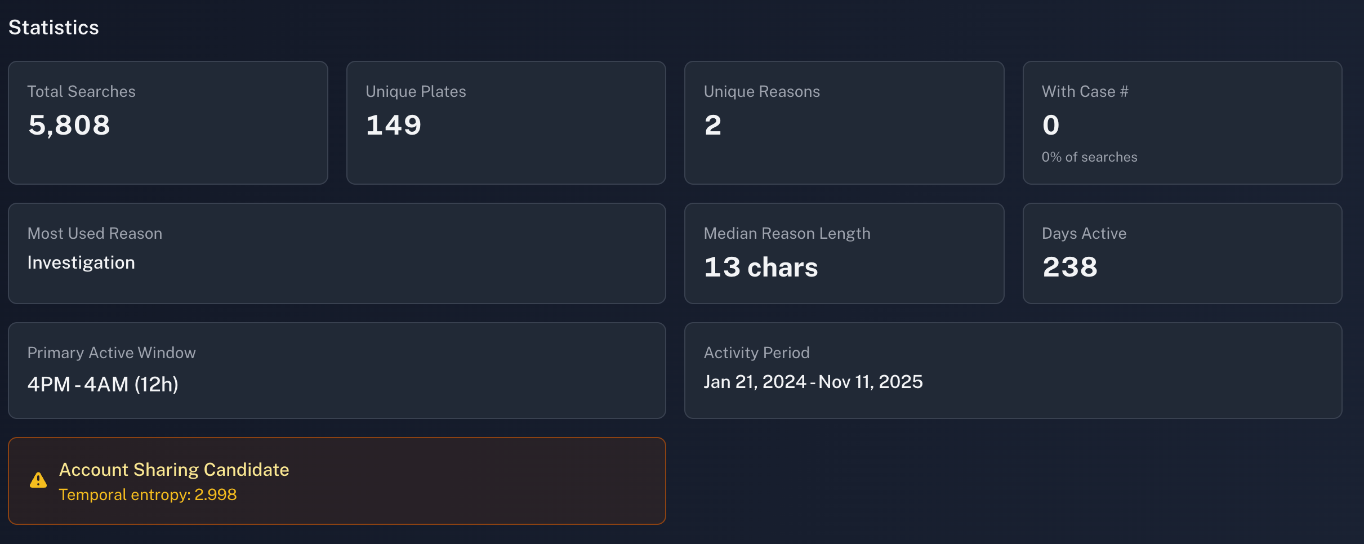Screen dimensions: 1364x544
Task: Click the 13 chars value
Action: point(760,267)
